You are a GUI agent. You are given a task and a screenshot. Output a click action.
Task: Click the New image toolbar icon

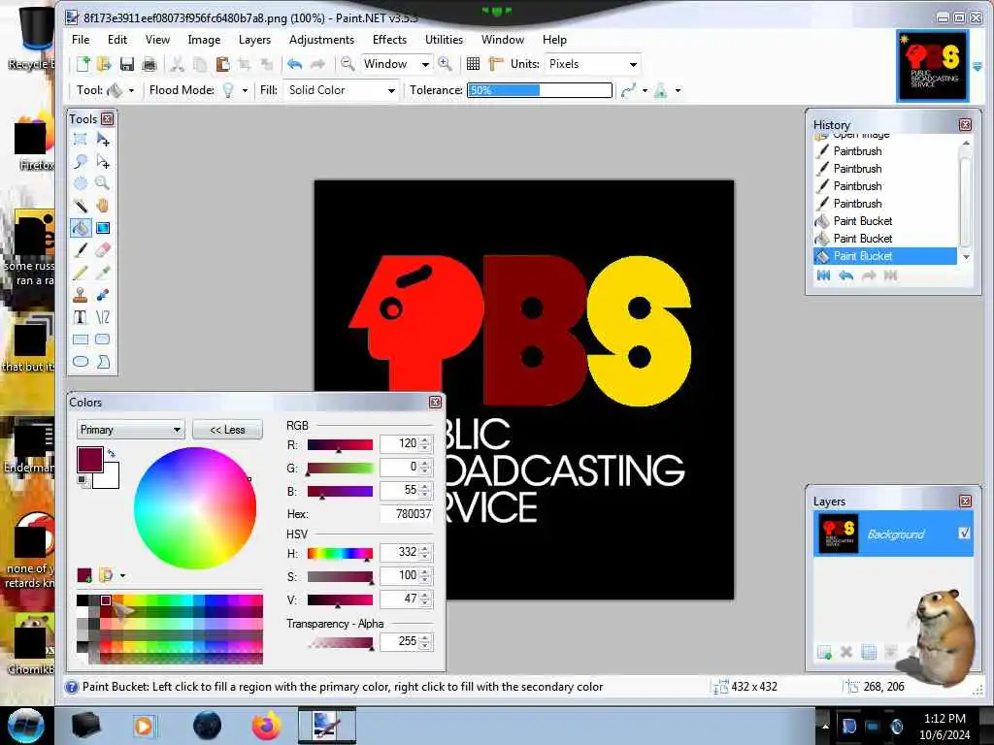83,64
